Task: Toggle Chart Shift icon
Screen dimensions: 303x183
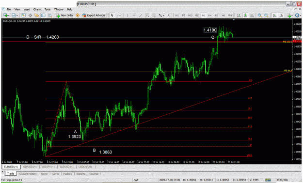Action: [x=281, y=15]
